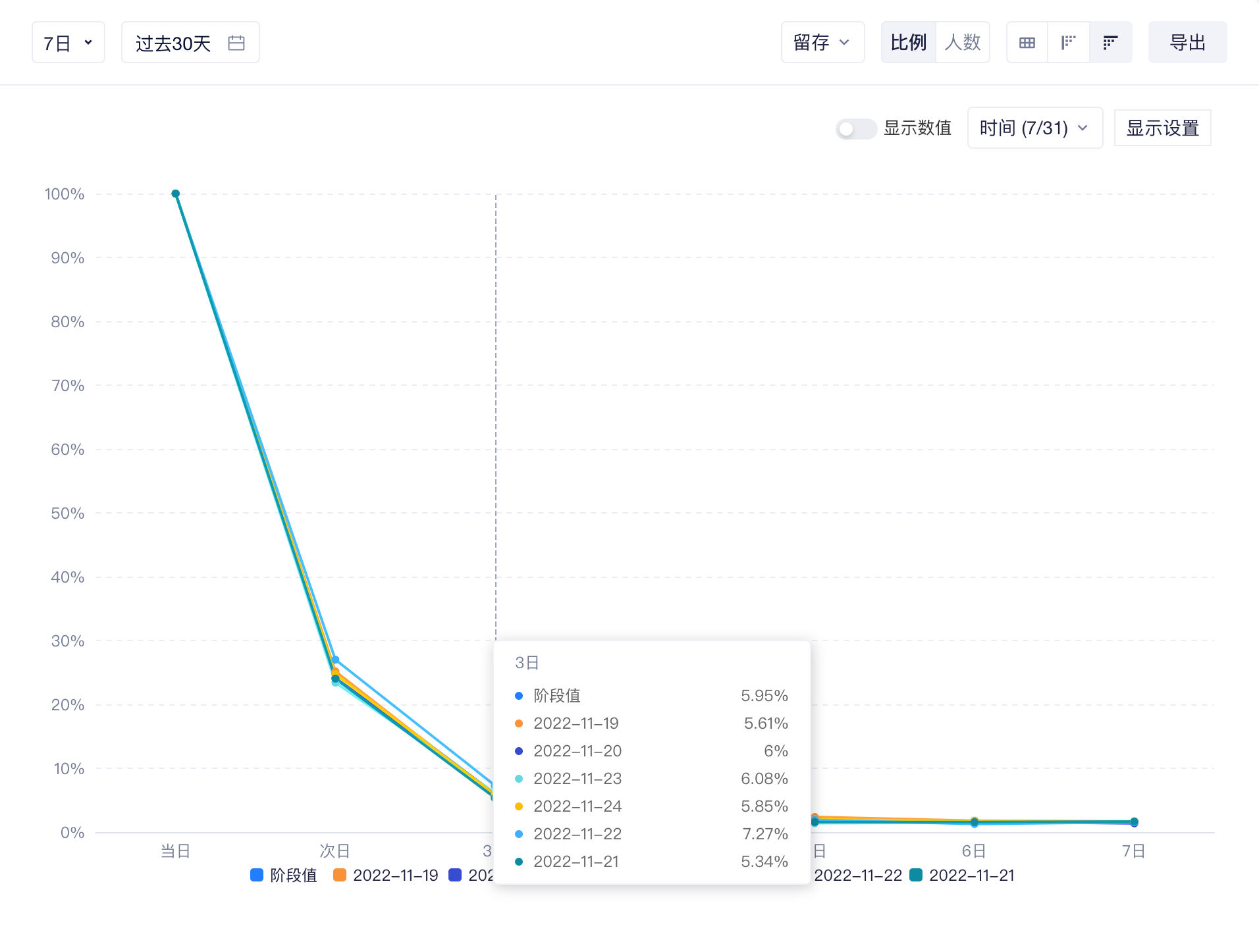Switch to the 比例 tab
The width and height of the screenshot is (1259, 944).
click(909, 43)
